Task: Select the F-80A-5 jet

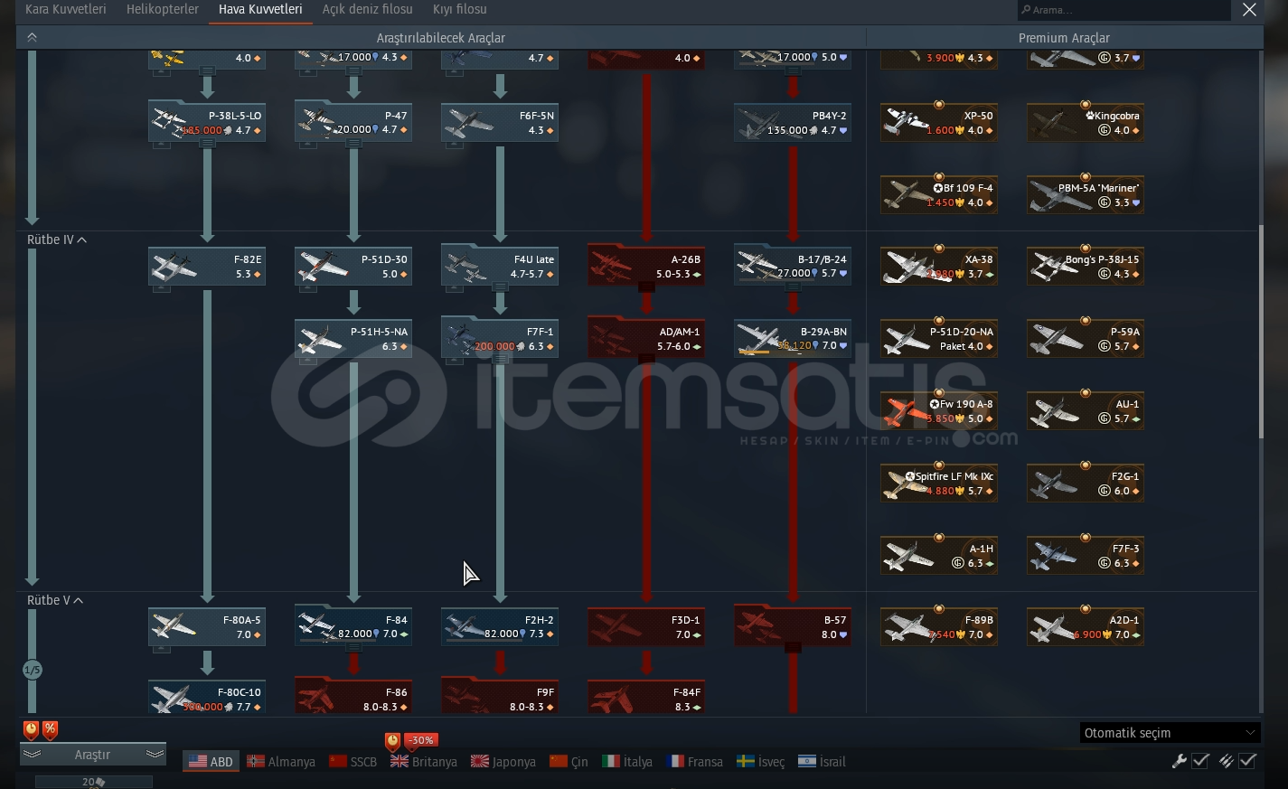Action: coord(207,627)
